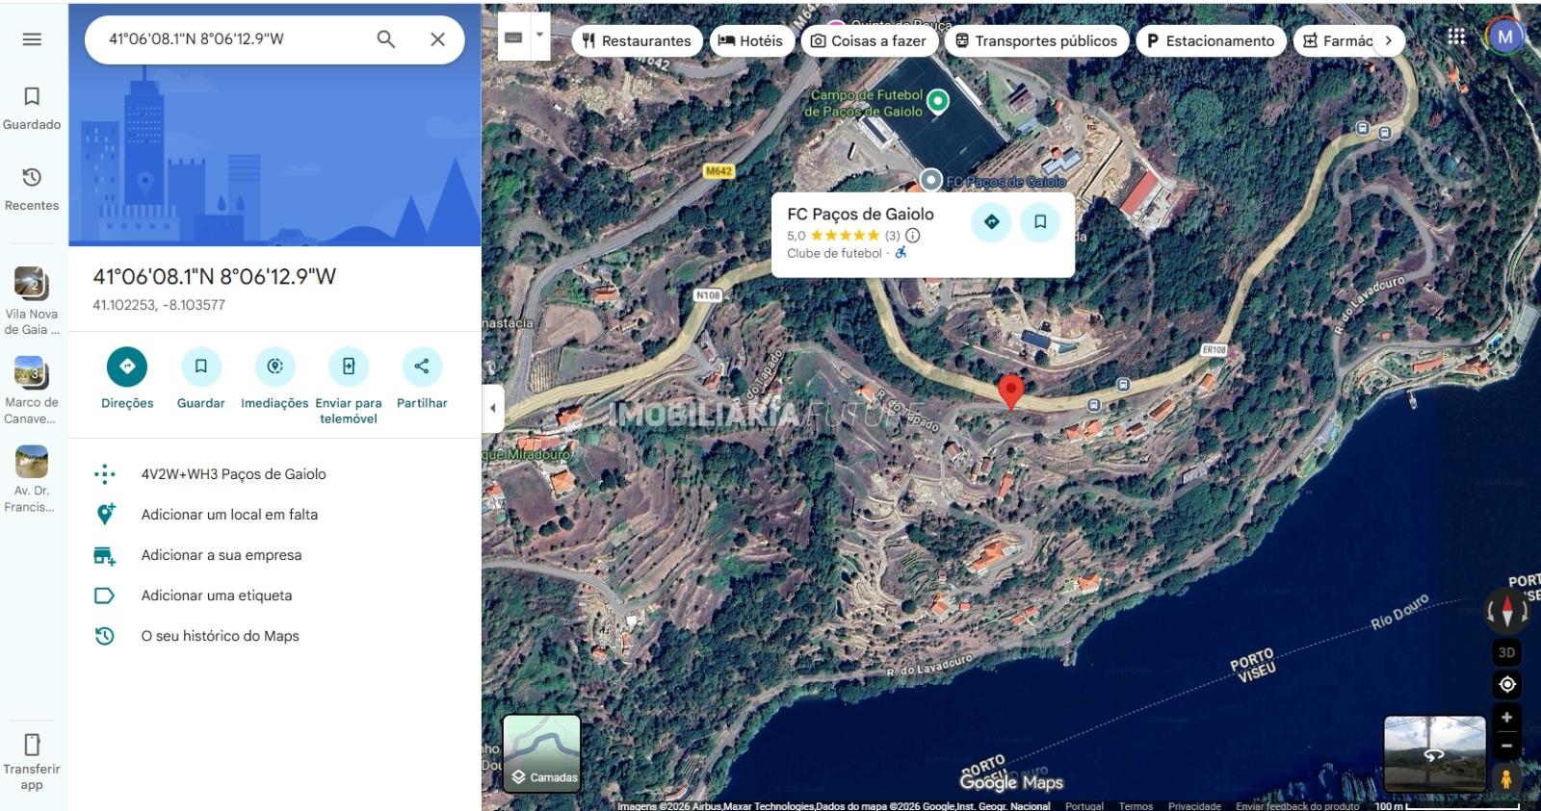
Task: Open the Street View preview thumbnail
Action: (1434, 753)
